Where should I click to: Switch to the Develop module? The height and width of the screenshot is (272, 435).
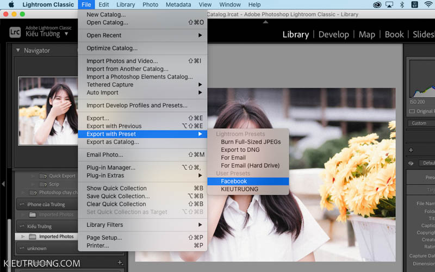[333, 34]
